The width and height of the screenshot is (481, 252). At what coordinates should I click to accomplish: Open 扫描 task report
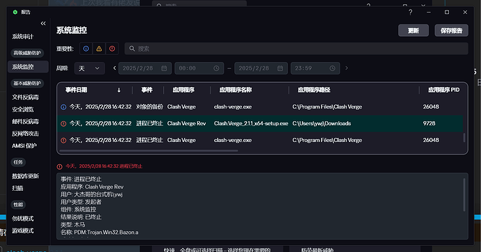(x=17, y=189)
